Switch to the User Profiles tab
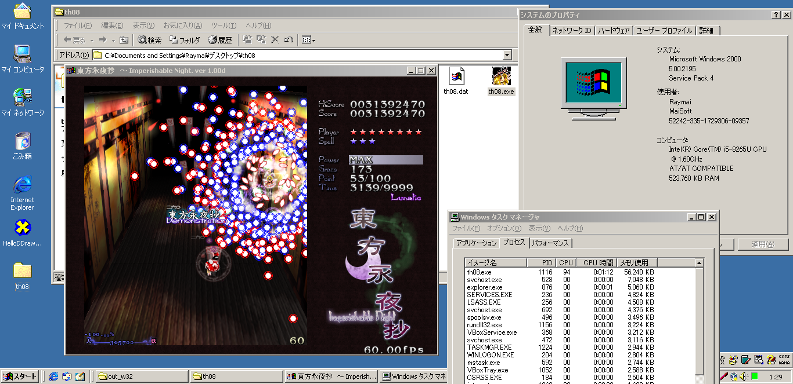This screenshot has width=793, height=384. (x=664, y=30)
